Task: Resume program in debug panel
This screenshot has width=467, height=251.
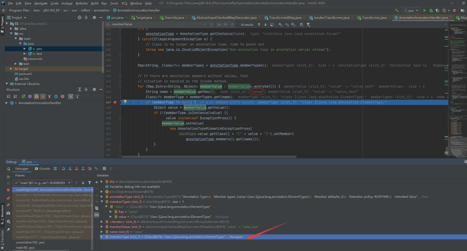Action: [8, 176]
